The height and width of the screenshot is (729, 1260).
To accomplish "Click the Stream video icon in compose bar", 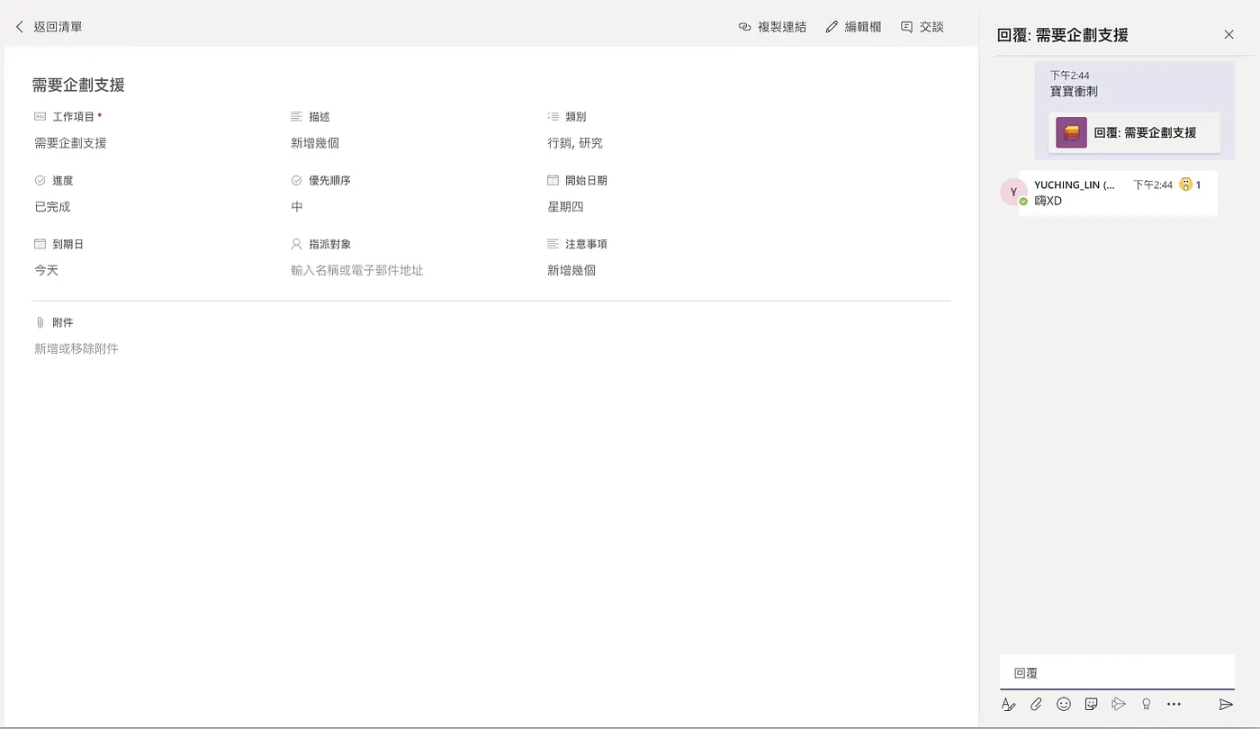I will coord(1119,704).
